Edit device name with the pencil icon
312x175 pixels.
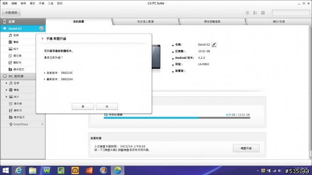point(214,45)
